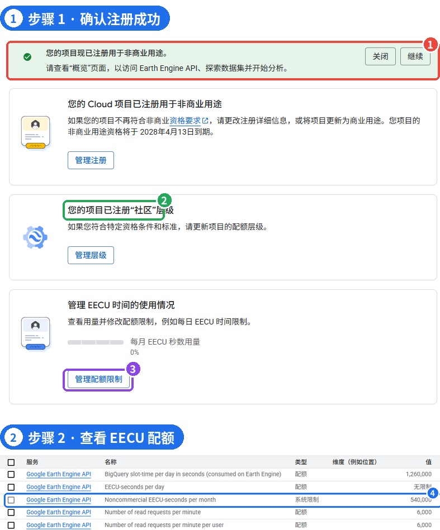Image resolution: width=440 pixels, height=530 pixels.
Task: Click the heading 您的 Cloud 项目已注册用于非商业用途
Action: click(x=145, y=104)
